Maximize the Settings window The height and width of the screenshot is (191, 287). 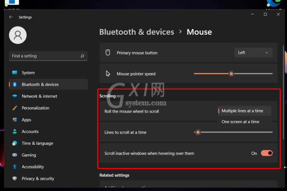click(x=265, y=14)
